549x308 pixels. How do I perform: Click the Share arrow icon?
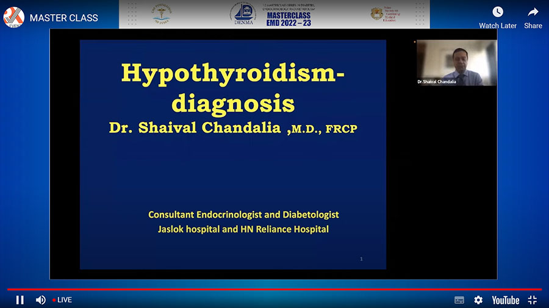[x=533, y=12]
